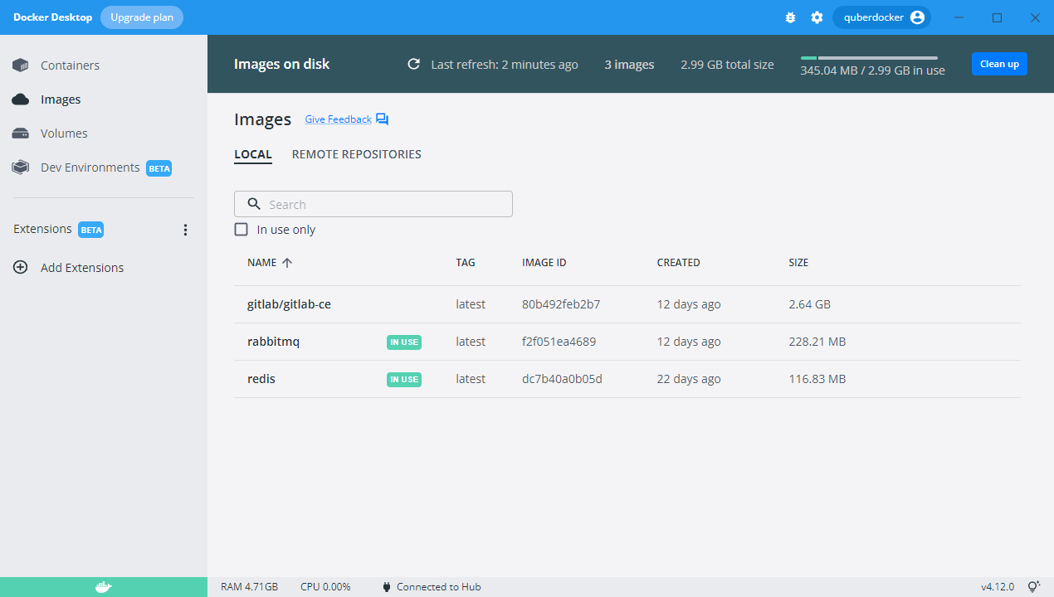
Task: Open Containers in the sidebar
Action: tap(70, 66)
